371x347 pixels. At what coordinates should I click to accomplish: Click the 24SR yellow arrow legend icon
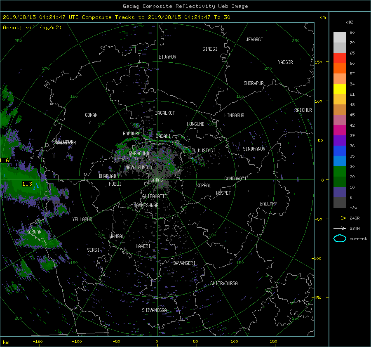pos(340,218)
